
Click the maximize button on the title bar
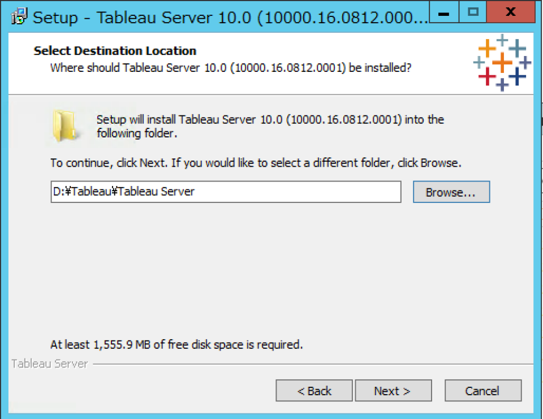(x=473, y=12)
